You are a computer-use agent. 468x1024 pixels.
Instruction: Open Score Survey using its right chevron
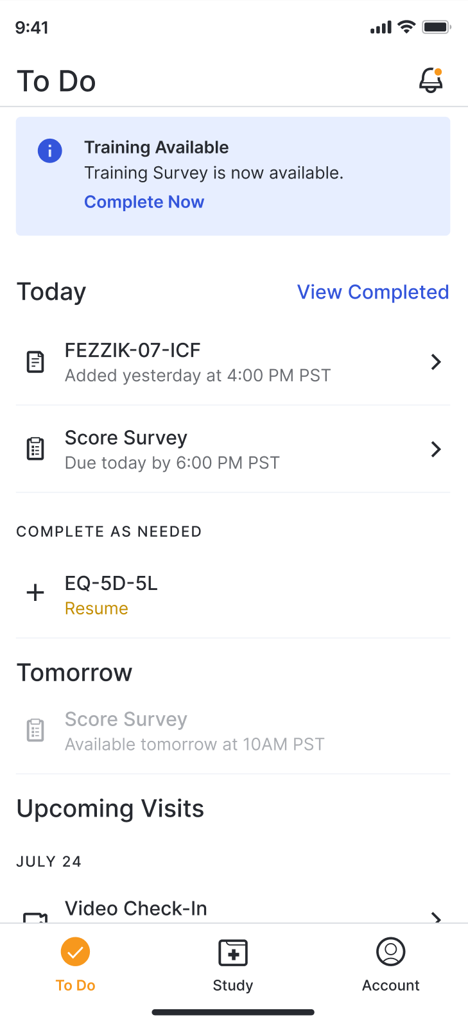click(x=436, y=449)
